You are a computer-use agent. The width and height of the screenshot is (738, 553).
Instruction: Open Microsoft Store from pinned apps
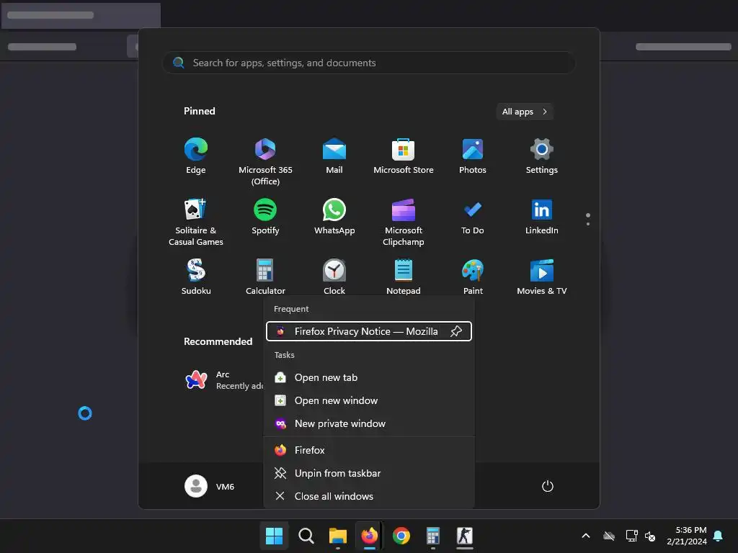click(x=404, y=156)
